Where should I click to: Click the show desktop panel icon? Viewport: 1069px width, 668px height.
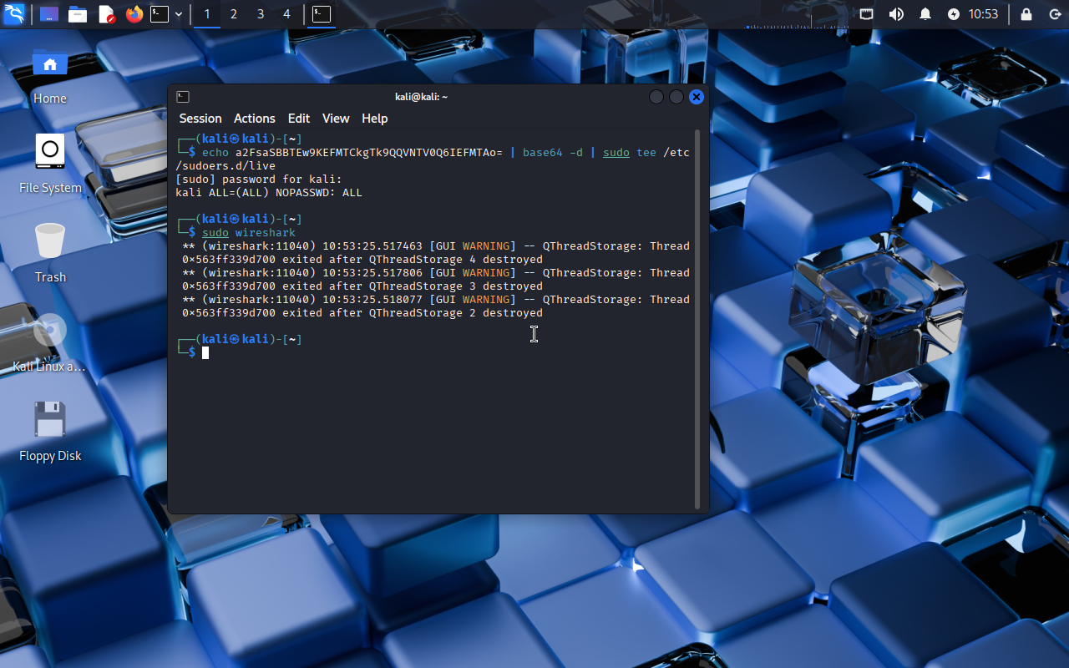49,14
